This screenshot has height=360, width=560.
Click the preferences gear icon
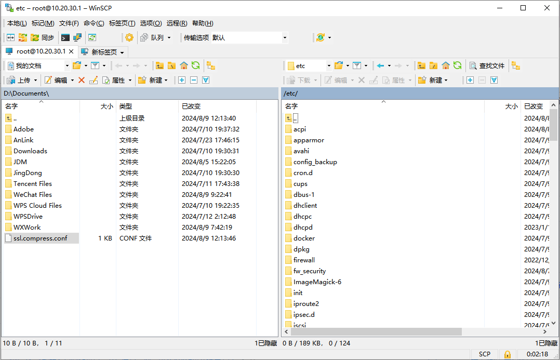pyautogui.click(x=129, y=37)
